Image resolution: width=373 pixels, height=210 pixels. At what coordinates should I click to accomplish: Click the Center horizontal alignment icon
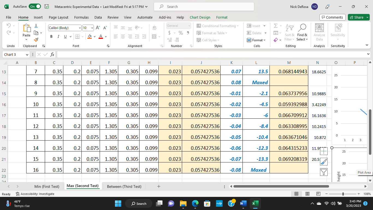click(123, 36)
